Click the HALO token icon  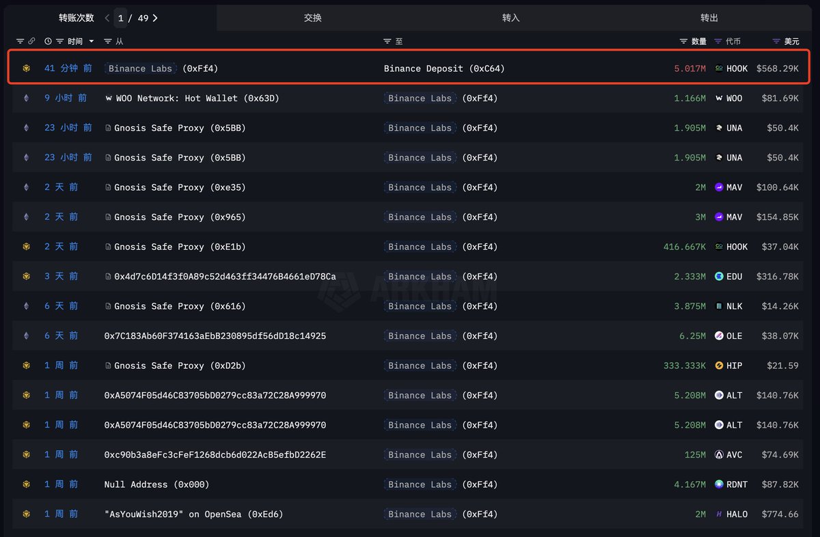pyautogui.click(x=719, y=514)
